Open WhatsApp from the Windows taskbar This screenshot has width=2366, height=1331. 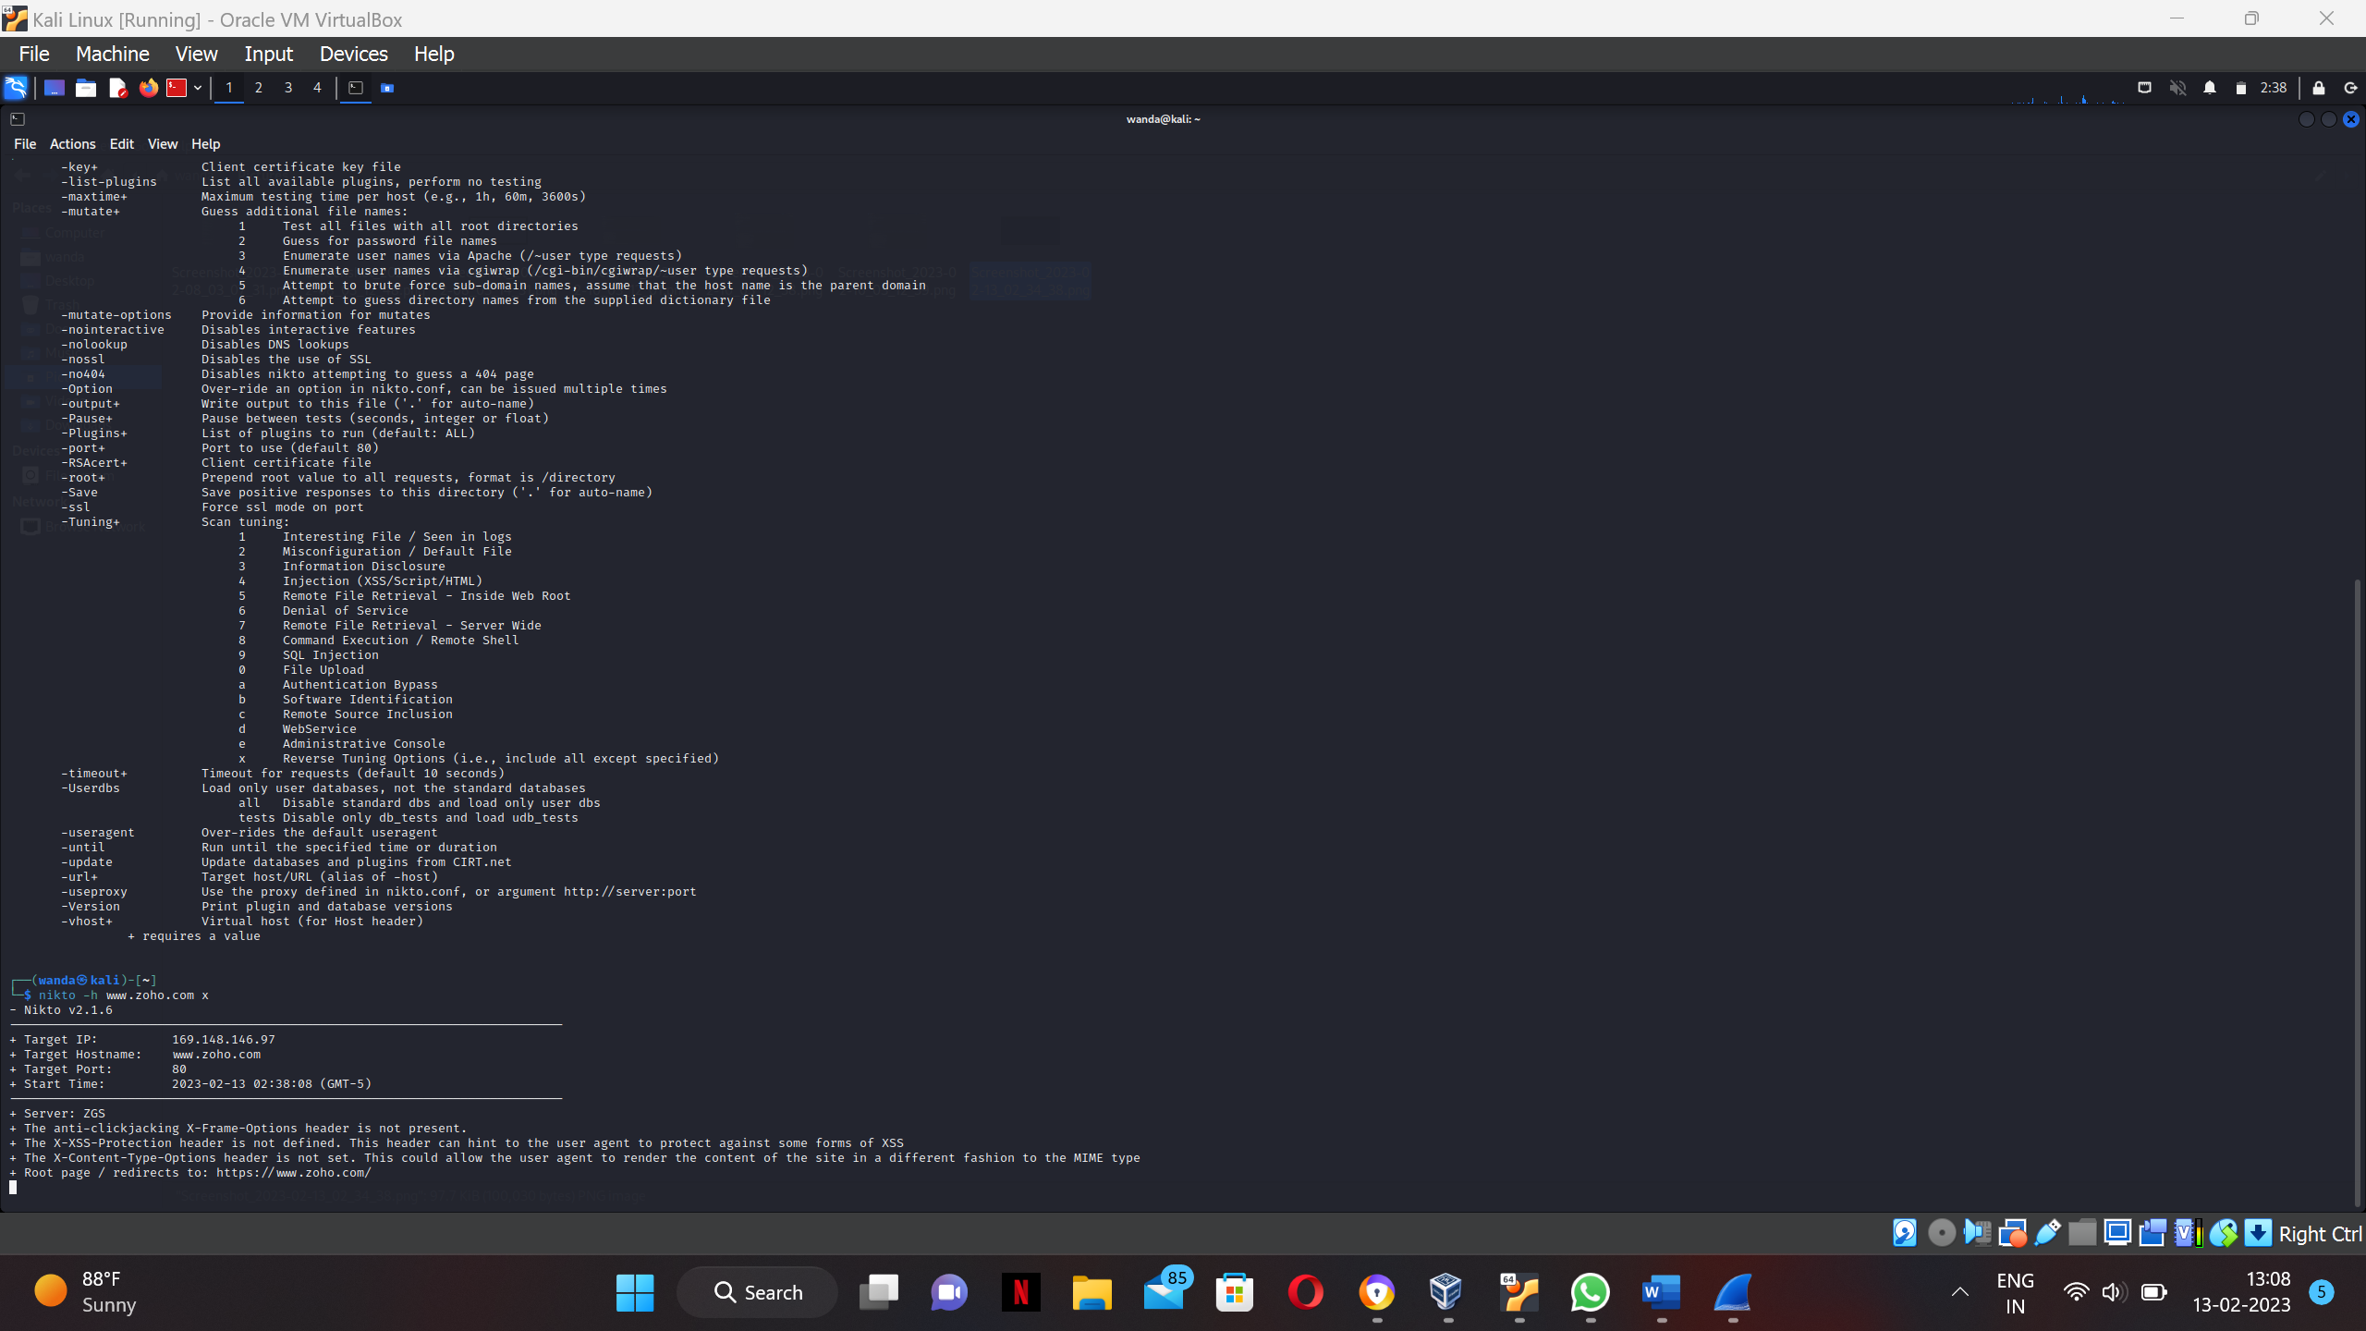1592,1291
